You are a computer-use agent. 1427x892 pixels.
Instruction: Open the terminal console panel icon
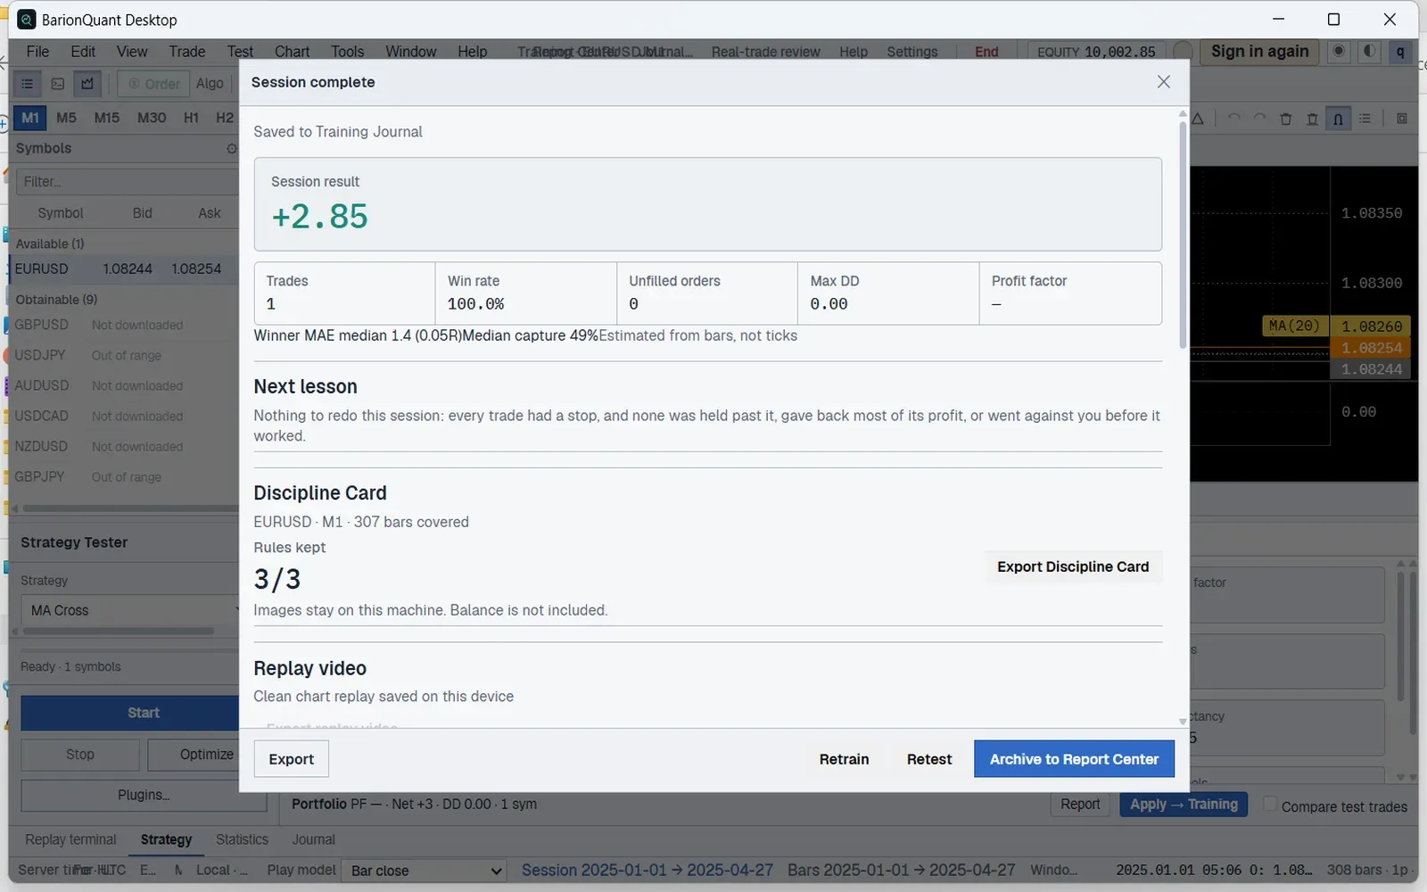point(57,84)
